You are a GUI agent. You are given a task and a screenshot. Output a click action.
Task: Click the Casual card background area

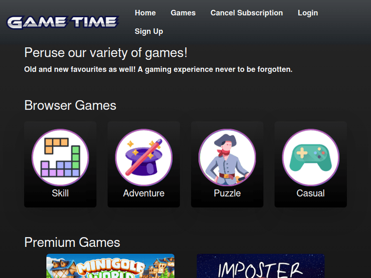point(311,164)
